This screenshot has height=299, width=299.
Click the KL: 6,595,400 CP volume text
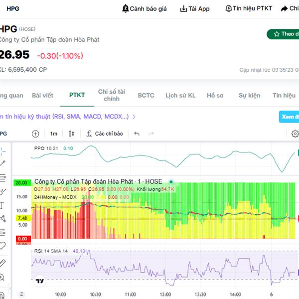pyautogui.click(x=23, y=70)
